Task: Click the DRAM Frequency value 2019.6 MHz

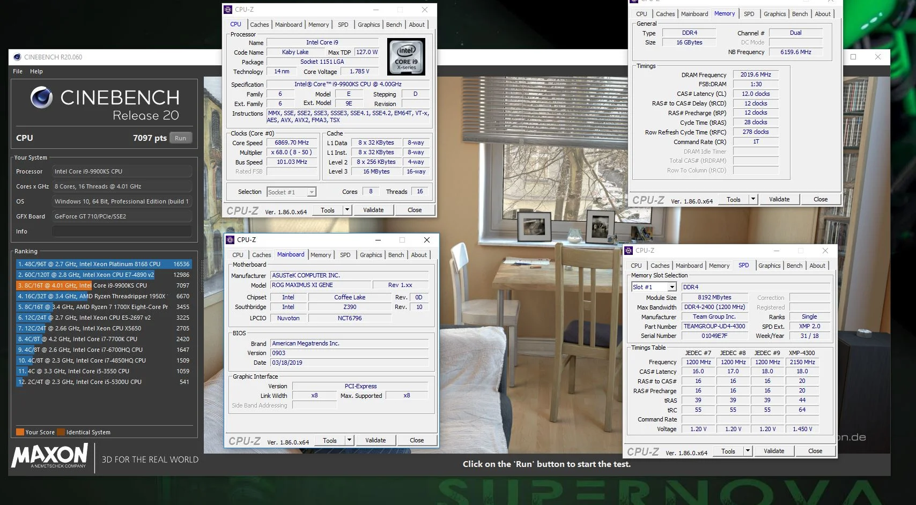Action: pos(756,75)
